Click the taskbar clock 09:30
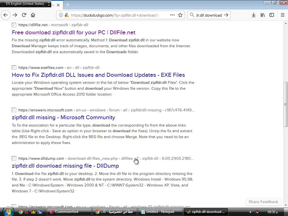 272,212
